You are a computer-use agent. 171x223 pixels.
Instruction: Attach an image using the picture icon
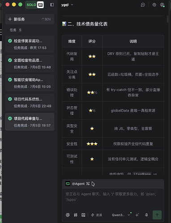(83, 215)
